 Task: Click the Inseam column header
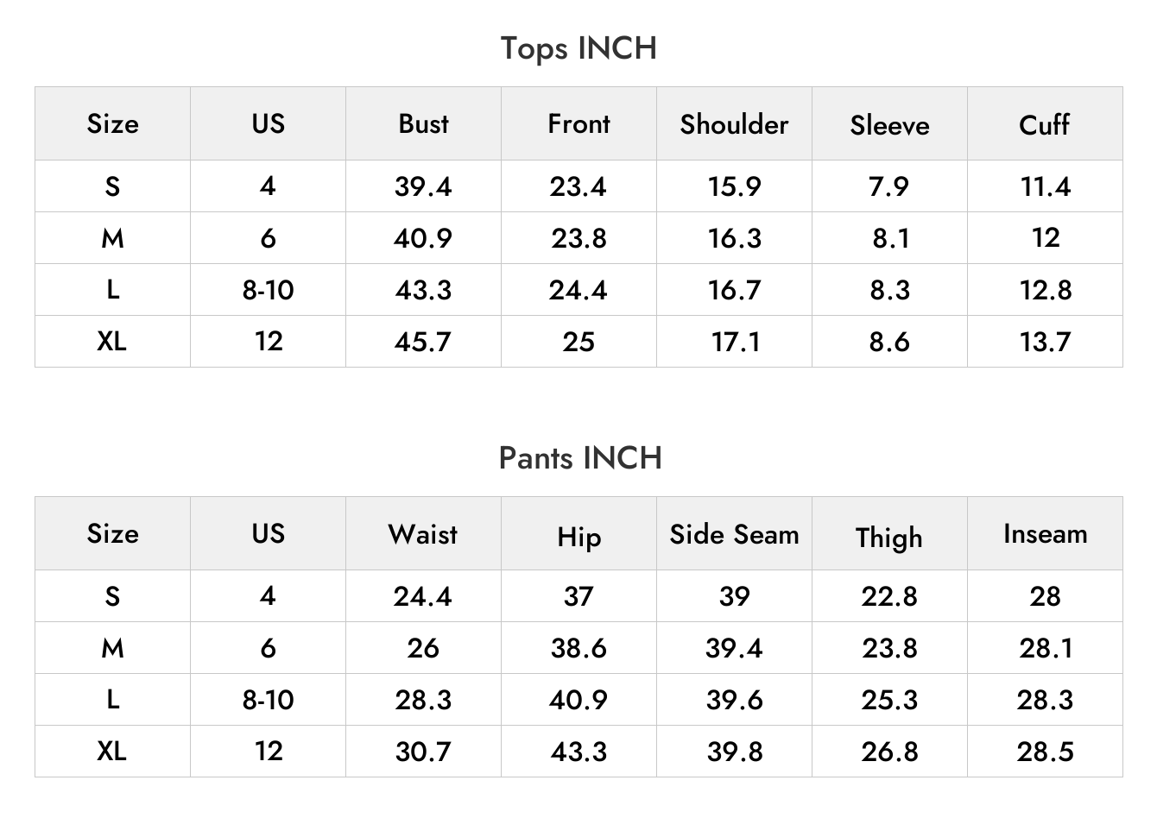pos(1045,533)
